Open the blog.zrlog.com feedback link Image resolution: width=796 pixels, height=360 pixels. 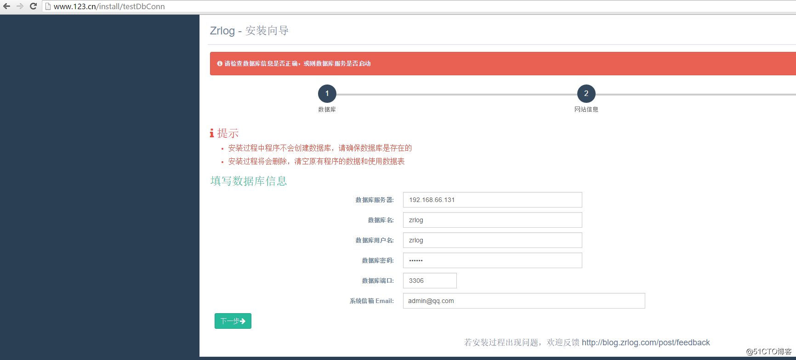tap(646, 343)
